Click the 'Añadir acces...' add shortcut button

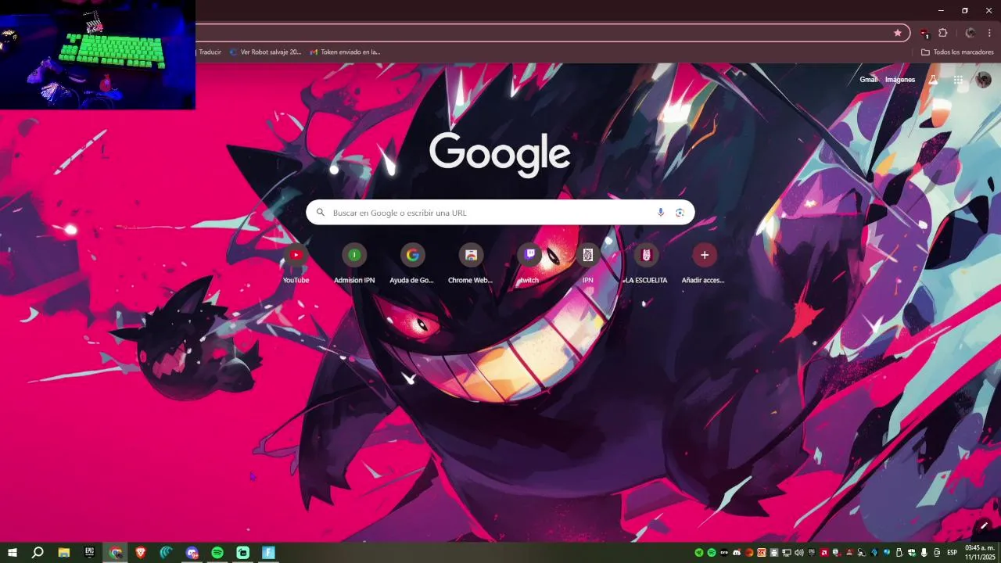pos(704,263)
